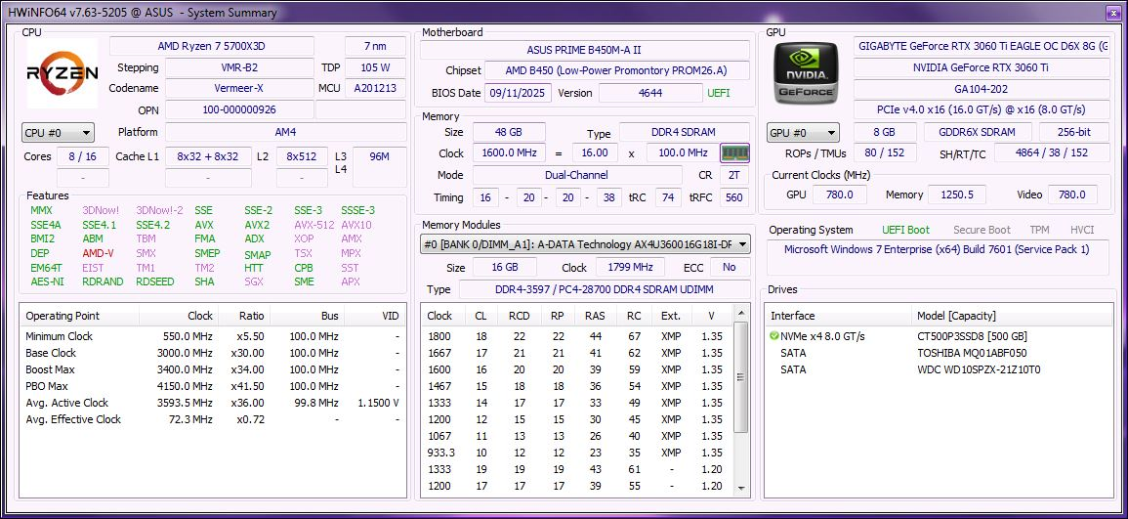Viewport: 1128px width, 519px height.
Task: Open the CPU #0 selector dropdown
Action: point(59,133)
